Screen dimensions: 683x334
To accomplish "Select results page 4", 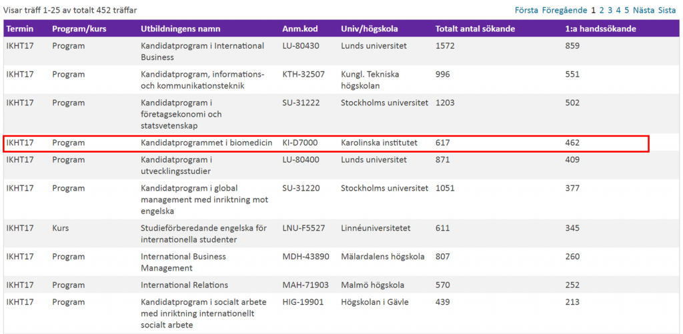I will click(618, 10).
